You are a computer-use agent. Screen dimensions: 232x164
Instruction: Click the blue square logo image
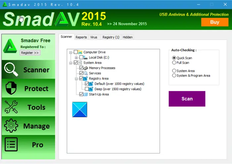tap(80, 110)
